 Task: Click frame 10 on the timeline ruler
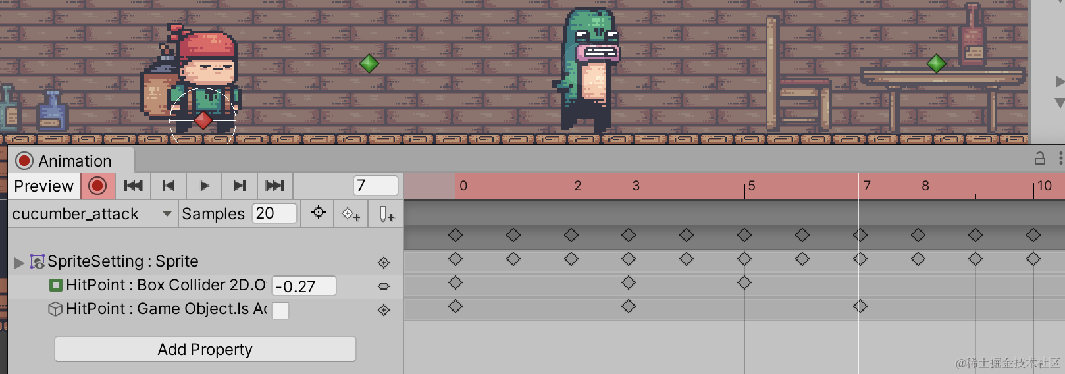(x=1044, y=186)
